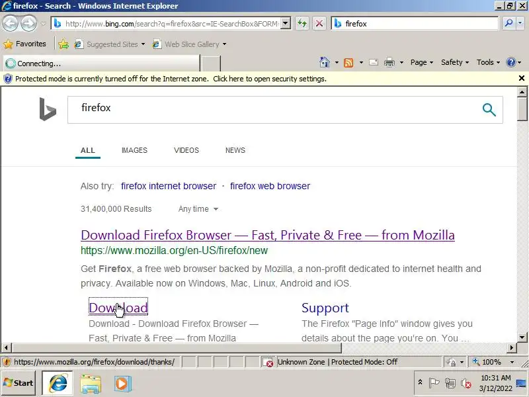Viewport: 529px width, 397px height.
Task: Expand the Home button dropdown arrow
Action: (x=337, y=62)
